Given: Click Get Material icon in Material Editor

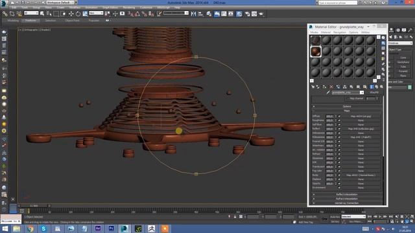Looking at the screenshot, I should click(313, 87).
